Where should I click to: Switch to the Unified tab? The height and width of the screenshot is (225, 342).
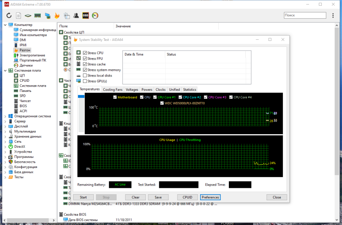point(175,90)
